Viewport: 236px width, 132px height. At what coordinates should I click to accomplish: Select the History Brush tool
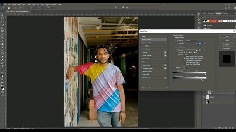click(x=3, y=47)
